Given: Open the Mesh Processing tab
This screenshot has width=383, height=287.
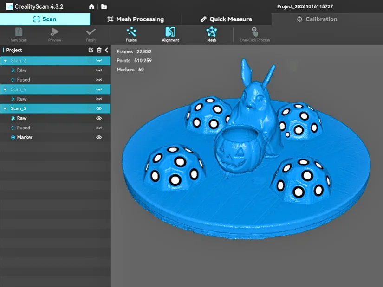Looking at the screenshot, I should pos(136,19).
